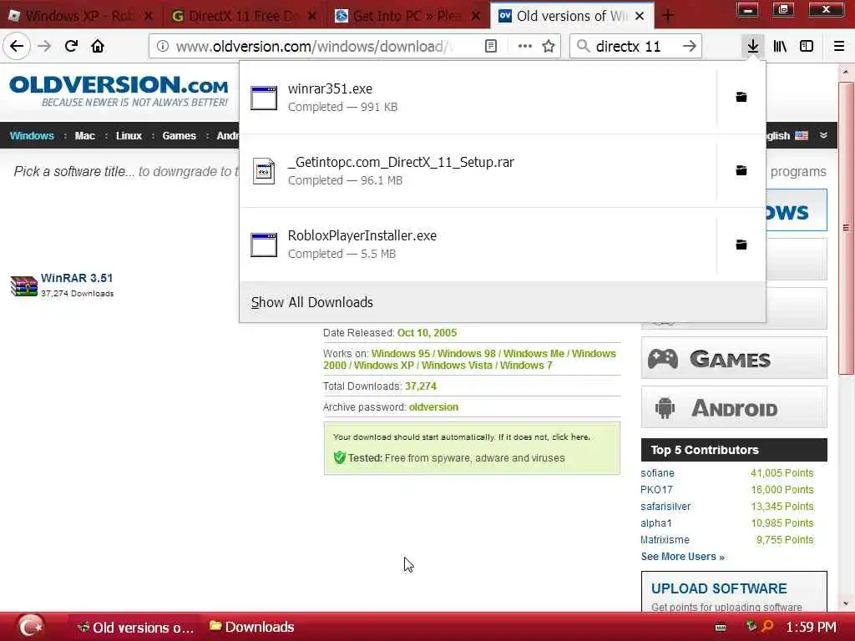Open _Getintopc.com_DirectX_11_Setup.rar download entry
The width and height of the screenshot is (855, 641).
tap(478, 170)
